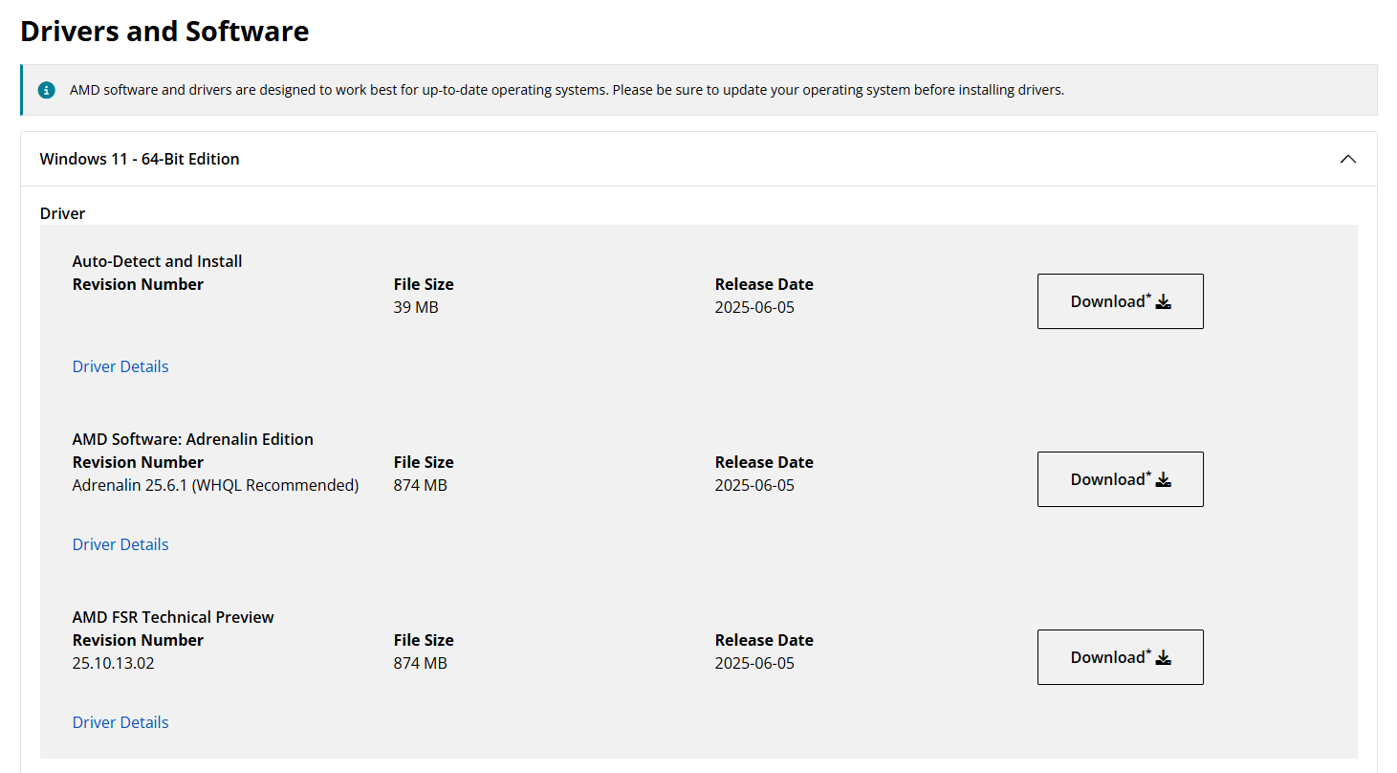Click the Adrenalin 25.6.1 (WHQL Recommended) revision text

(215, 485)
